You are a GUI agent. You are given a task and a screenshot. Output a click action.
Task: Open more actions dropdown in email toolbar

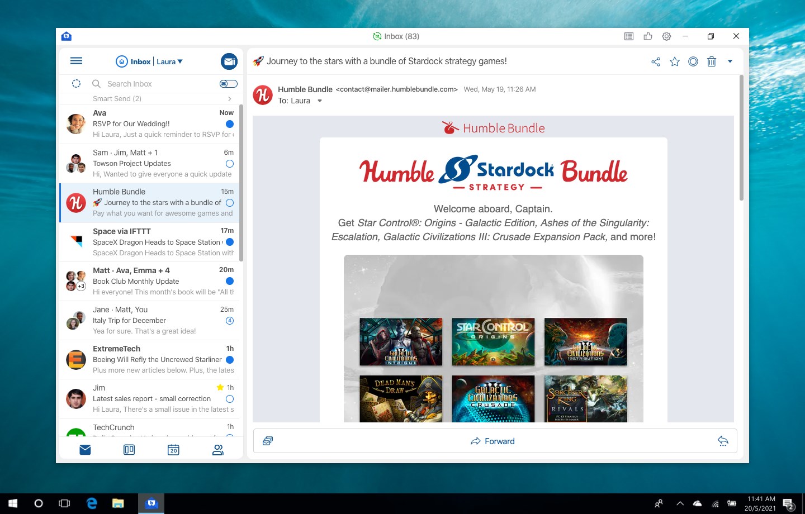(730, 61)
